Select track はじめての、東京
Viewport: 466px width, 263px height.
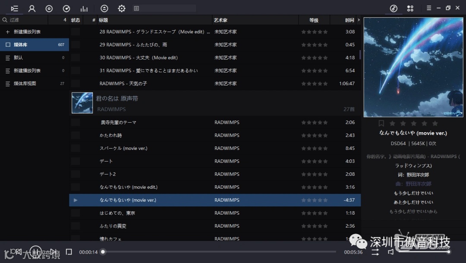(x=215, y=213)
